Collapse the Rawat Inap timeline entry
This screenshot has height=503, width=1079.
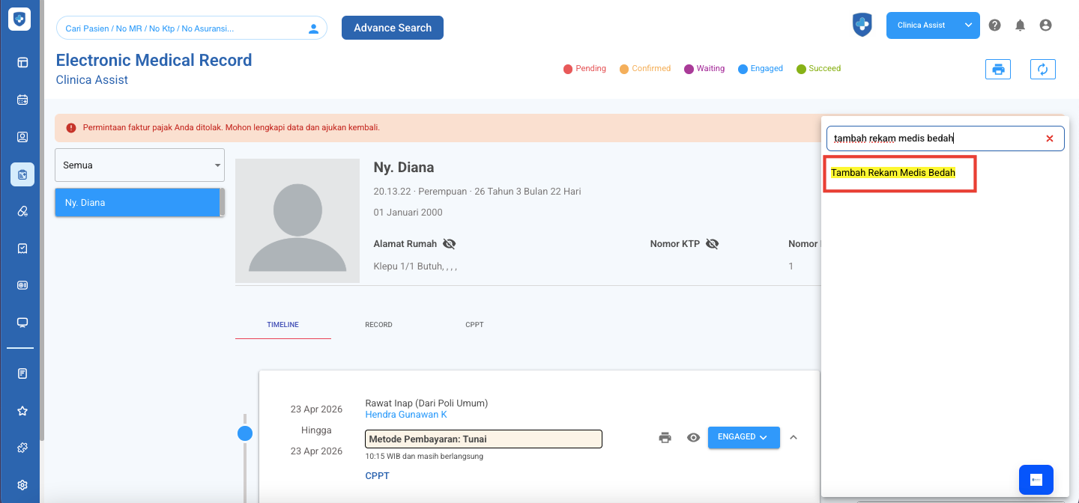[794, 437]
